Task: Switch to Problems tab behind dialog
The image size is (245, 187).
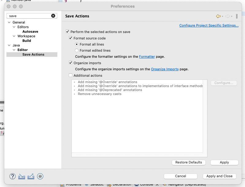Action: 71,185
